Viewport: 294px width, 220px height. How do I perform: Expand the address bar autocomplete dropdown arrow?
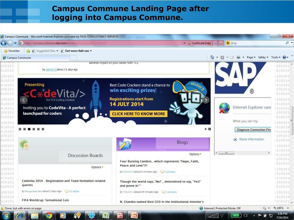(184, 43)
